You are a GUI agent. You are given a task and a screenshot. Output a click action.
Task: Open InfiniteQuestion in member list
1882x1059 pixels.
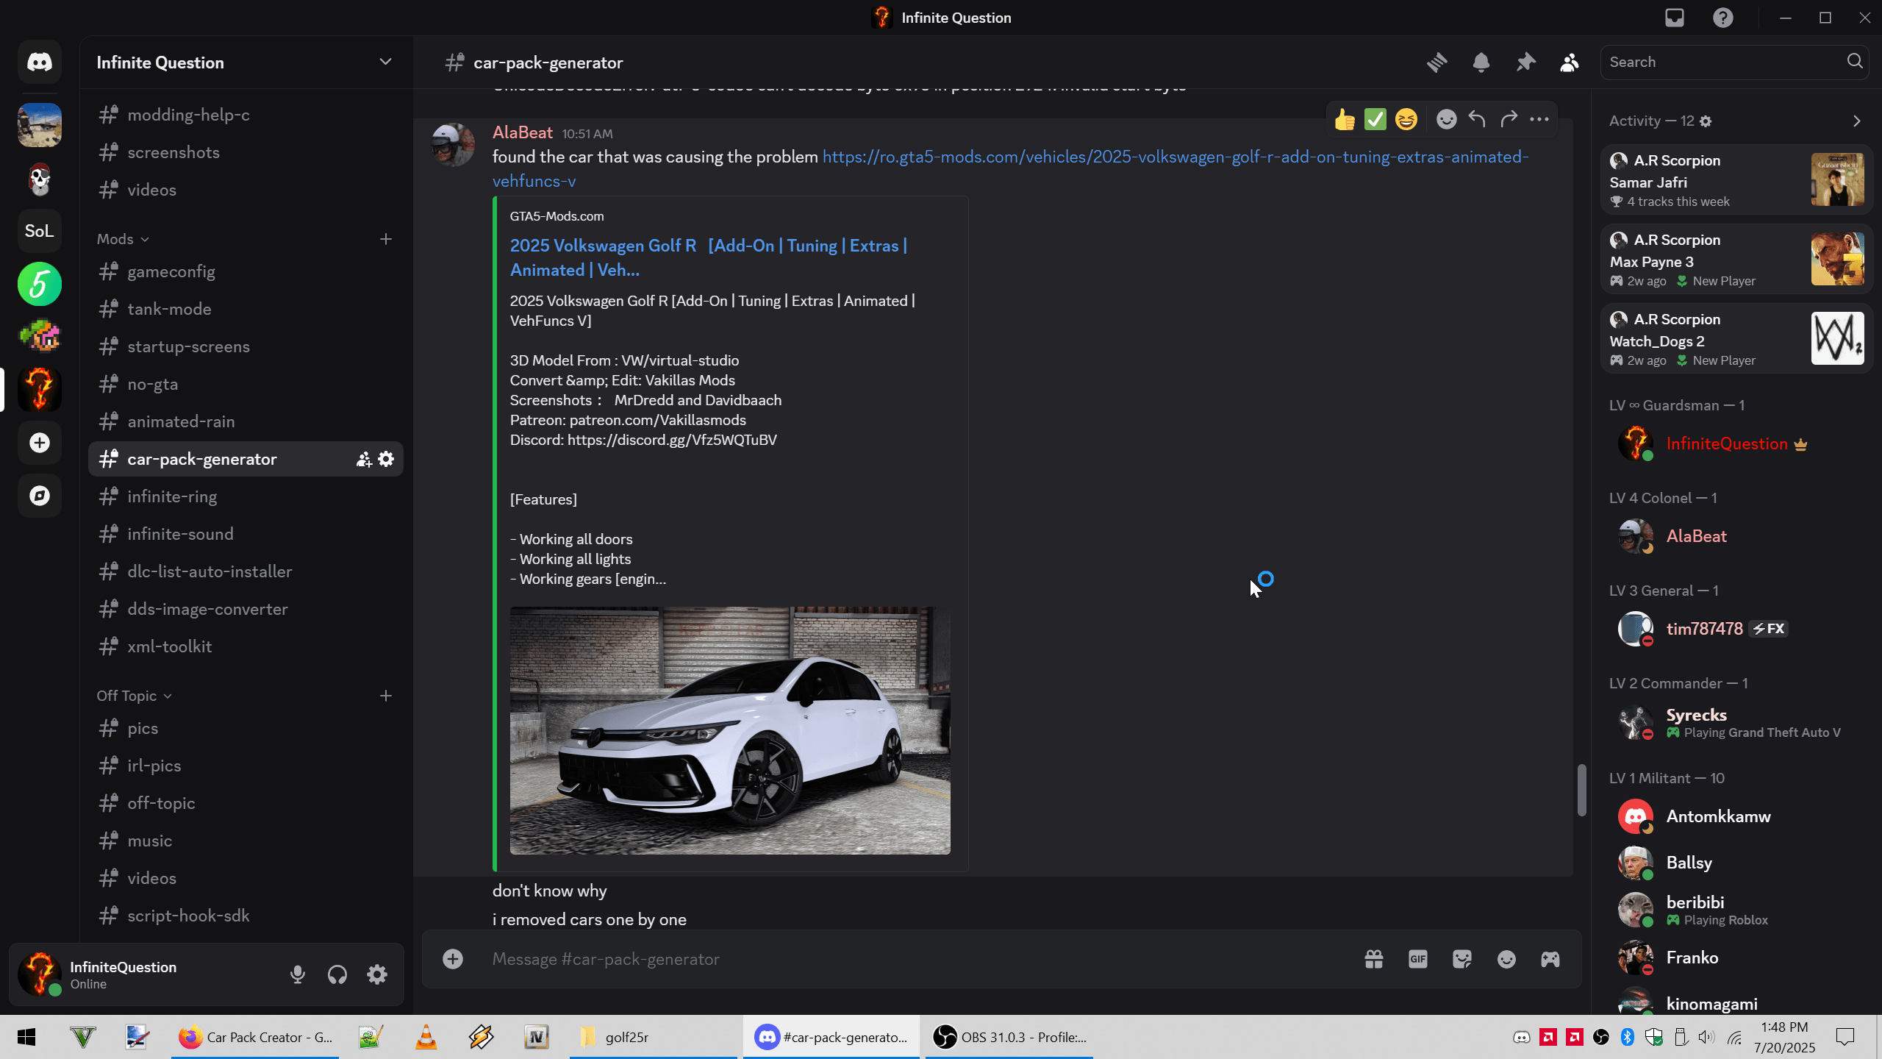(1736, 444)
